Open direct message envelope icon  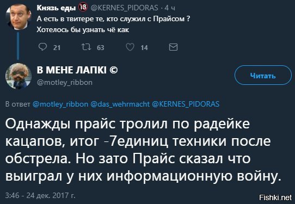pyautogui.click(x=173, y=47)
